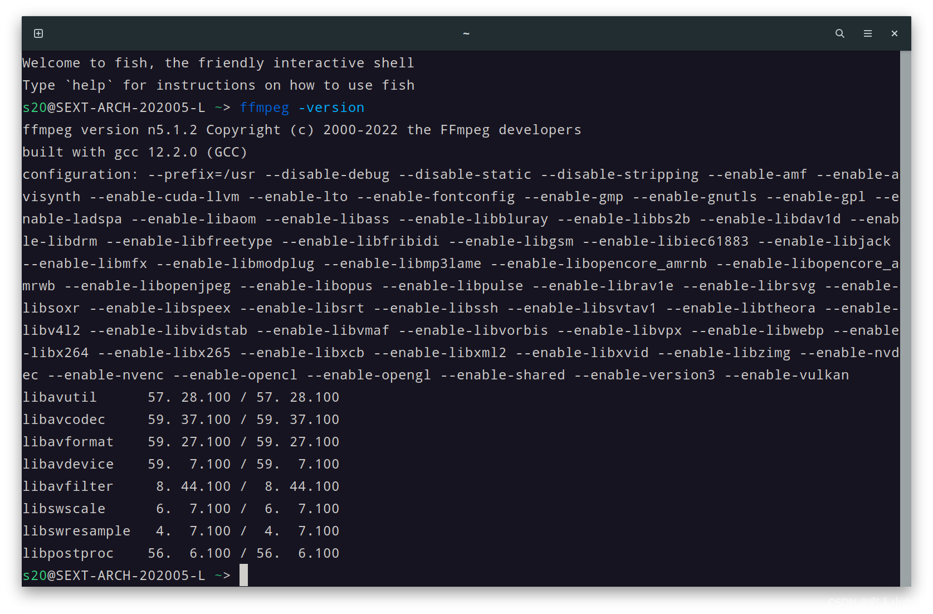Viewport: 933px width, 614px height.
Task: Click the 'Welcome to fish' line
Action: click(218, 63)
